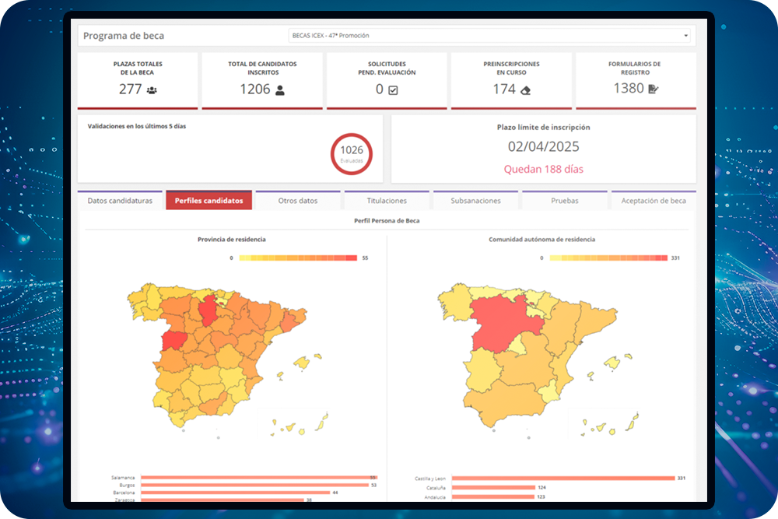Click the Formularios de registro card
This screenshot has height=519, width=778.
tap(636, 80)
